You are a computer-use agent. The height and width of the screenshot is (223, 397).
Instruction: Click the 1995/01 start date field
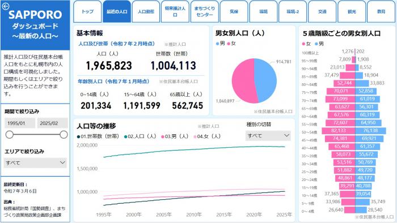pyautogui.click(x=20, y=123)
